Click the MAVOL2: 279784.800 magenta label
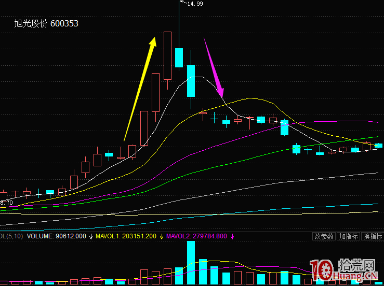The height and width of the screenshot is (286, 384). pos(196,236)
